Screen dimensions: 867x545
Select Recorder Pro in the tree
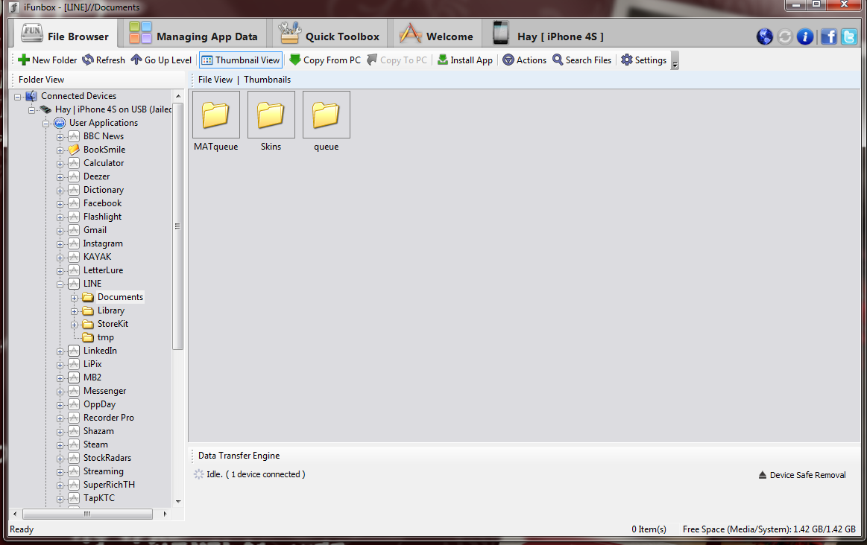109,418
